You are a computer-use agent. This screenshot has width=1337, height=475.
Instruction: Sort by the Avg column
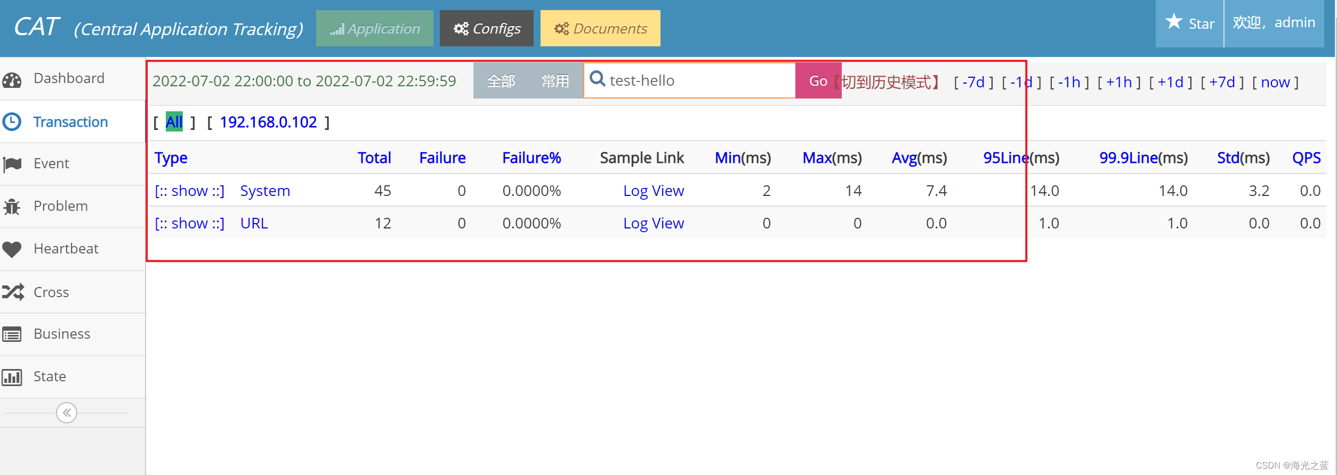(904, 158)
